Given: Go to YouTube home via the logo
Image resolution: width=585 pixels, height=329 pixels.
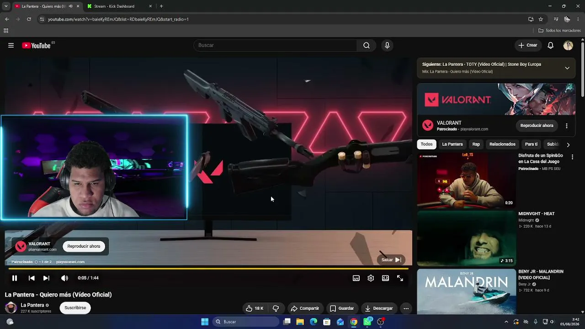Looking at the screenshot, I should pyautogui.click(x=36, y=45).
